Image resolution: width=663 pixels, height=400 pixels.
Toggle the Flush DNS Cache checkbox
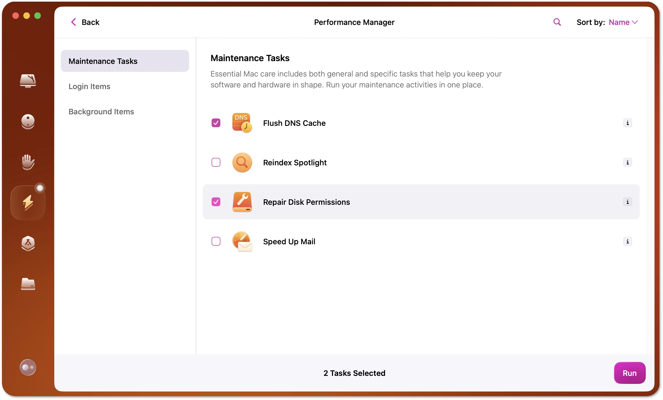[x=215, y=123]
